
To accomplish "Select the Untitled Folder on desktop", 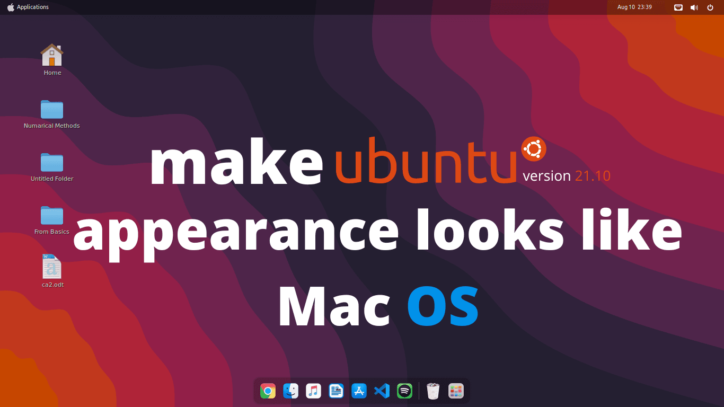I will tap(52, 163).
